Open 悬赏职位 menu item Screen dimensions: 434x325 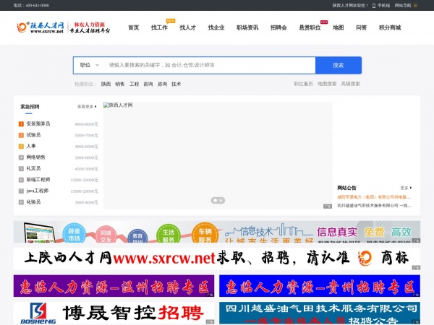[310, 27]
